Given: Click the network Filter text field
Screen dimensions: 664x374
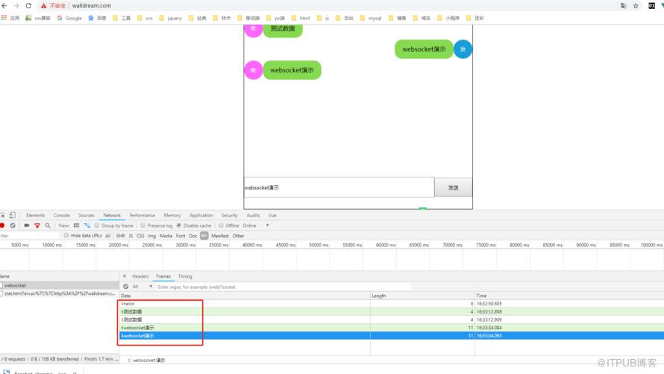Looking at the screenshot, I should pos(30,235).
